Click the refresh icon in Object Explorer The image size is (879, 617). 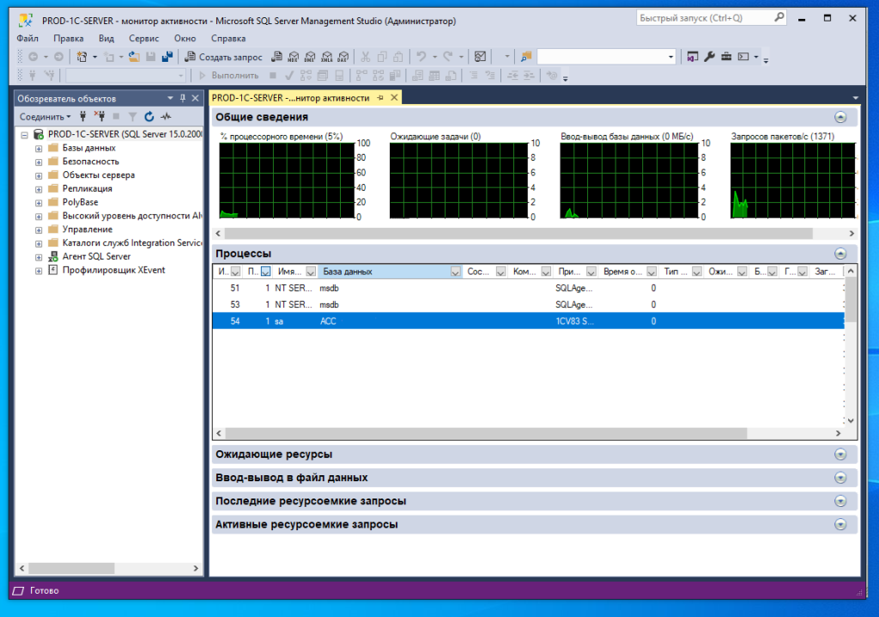coord(149,116)
